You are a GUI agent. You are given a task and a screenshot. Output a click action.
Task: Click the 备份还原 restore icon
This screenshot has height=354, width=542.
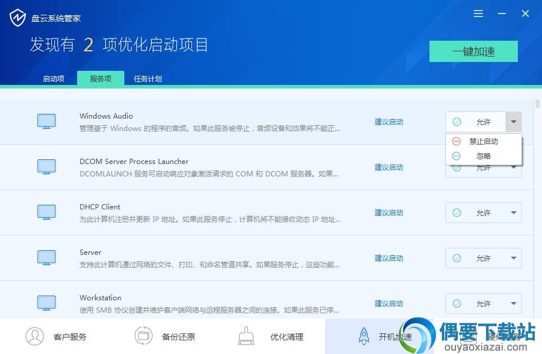[143, 336]
